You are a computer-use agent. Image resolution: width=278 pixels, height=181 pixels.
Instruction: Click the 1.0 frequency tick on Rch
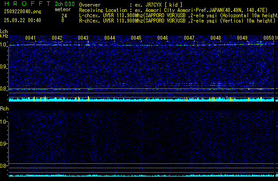pos(4,121)
